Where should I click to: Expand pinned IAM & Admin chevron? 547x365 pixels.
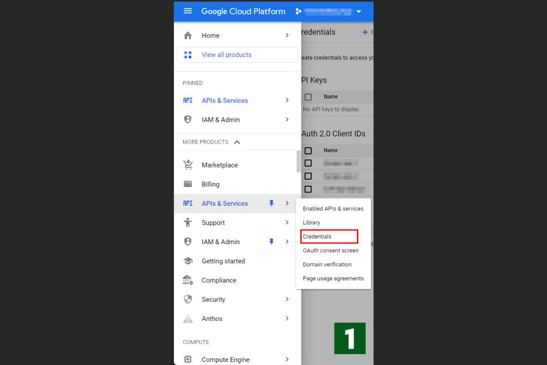coord(287,120)
